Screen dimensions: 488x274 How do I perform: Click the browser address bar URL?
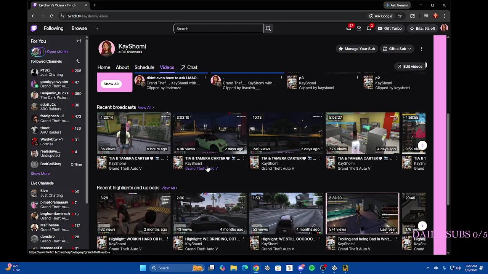point(88,16)
